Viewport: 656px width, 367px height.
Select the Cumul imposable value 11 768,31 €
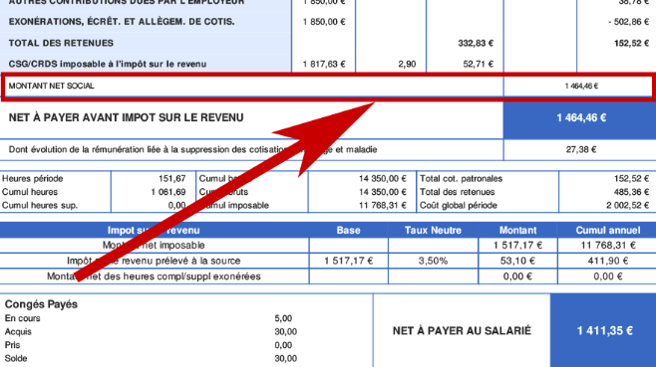(x=382, y=206)
